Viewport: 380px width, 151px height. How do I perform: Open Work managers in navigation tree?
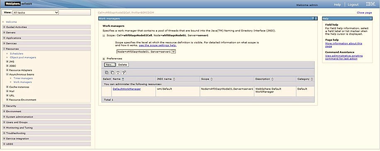click(x=22, y=82)
